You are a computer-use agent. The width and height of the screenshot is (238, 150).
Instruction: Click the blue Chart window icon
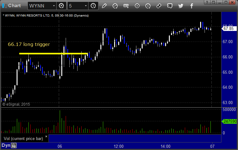(4, 6)
